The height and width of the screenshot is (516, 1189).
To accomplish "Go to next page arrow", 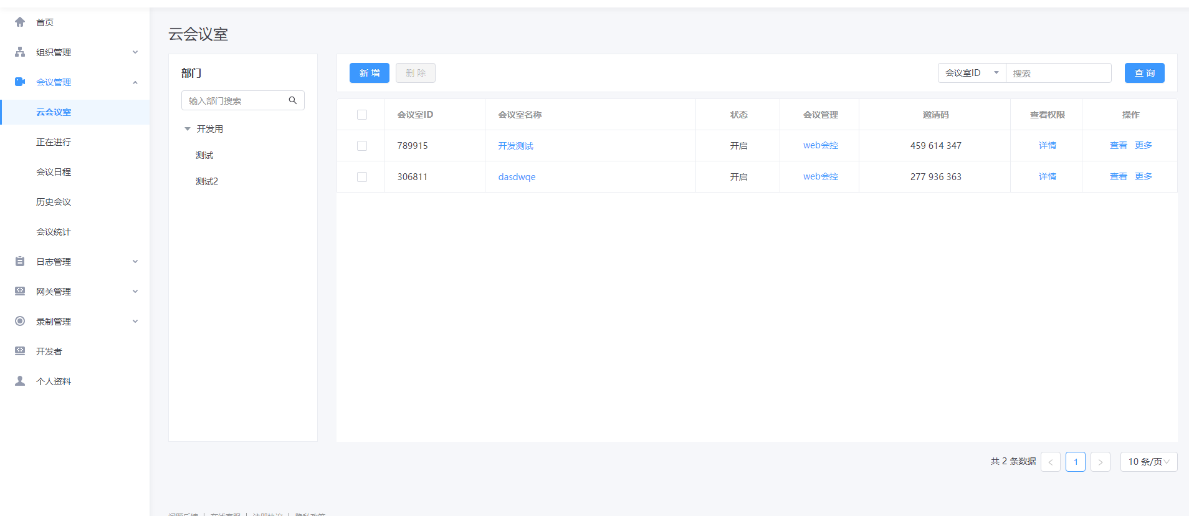I will click(1101, 462).
